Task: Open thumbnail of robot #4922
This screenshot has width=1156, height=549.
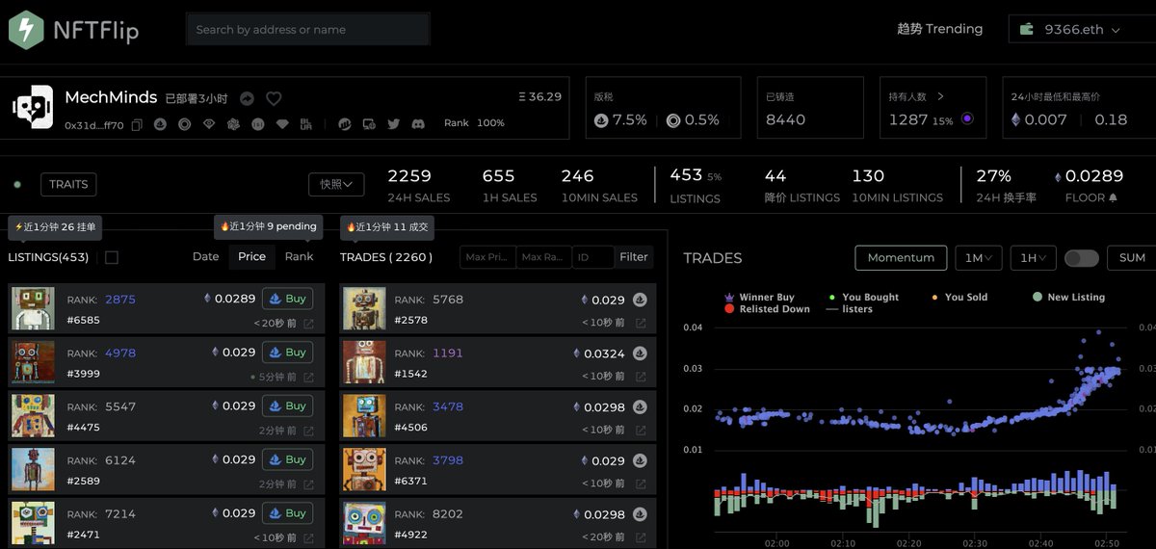Action: [364, 524]
